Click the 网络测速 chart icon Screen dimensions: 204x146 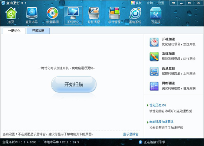tap(154, 86)
